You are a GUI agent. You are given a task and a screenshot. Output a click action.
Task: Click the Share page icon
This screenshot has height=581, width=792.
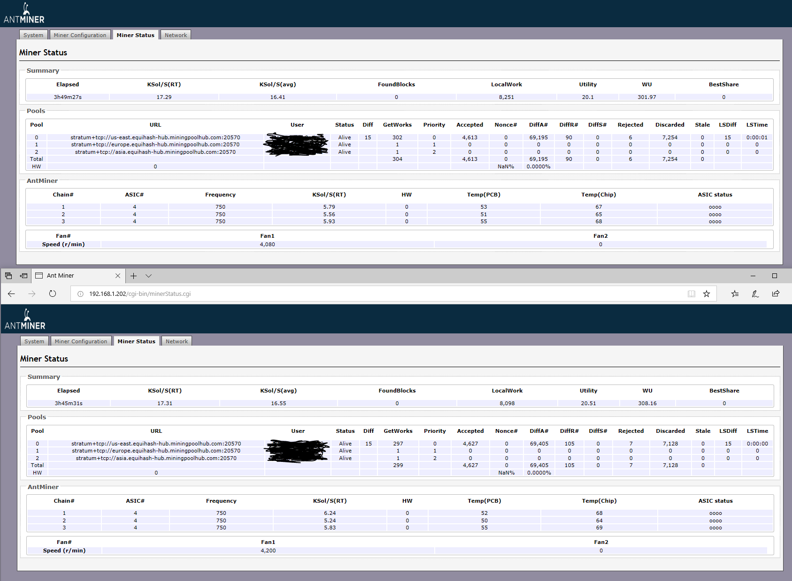[x=776, y=294]
